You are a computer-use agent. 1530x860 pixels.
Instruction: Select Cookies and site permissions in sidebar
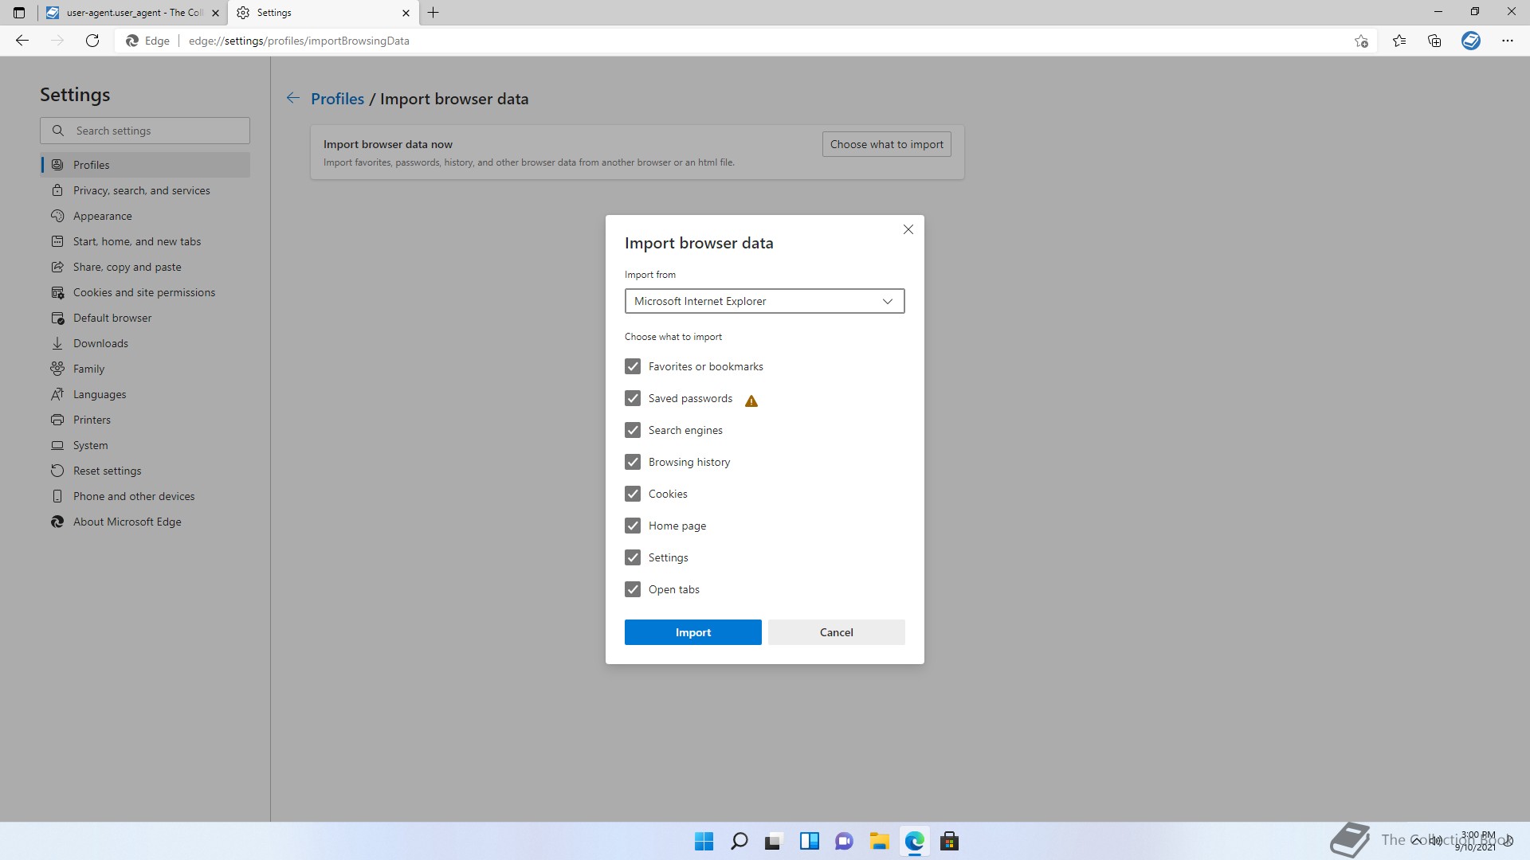pos(143,292)
